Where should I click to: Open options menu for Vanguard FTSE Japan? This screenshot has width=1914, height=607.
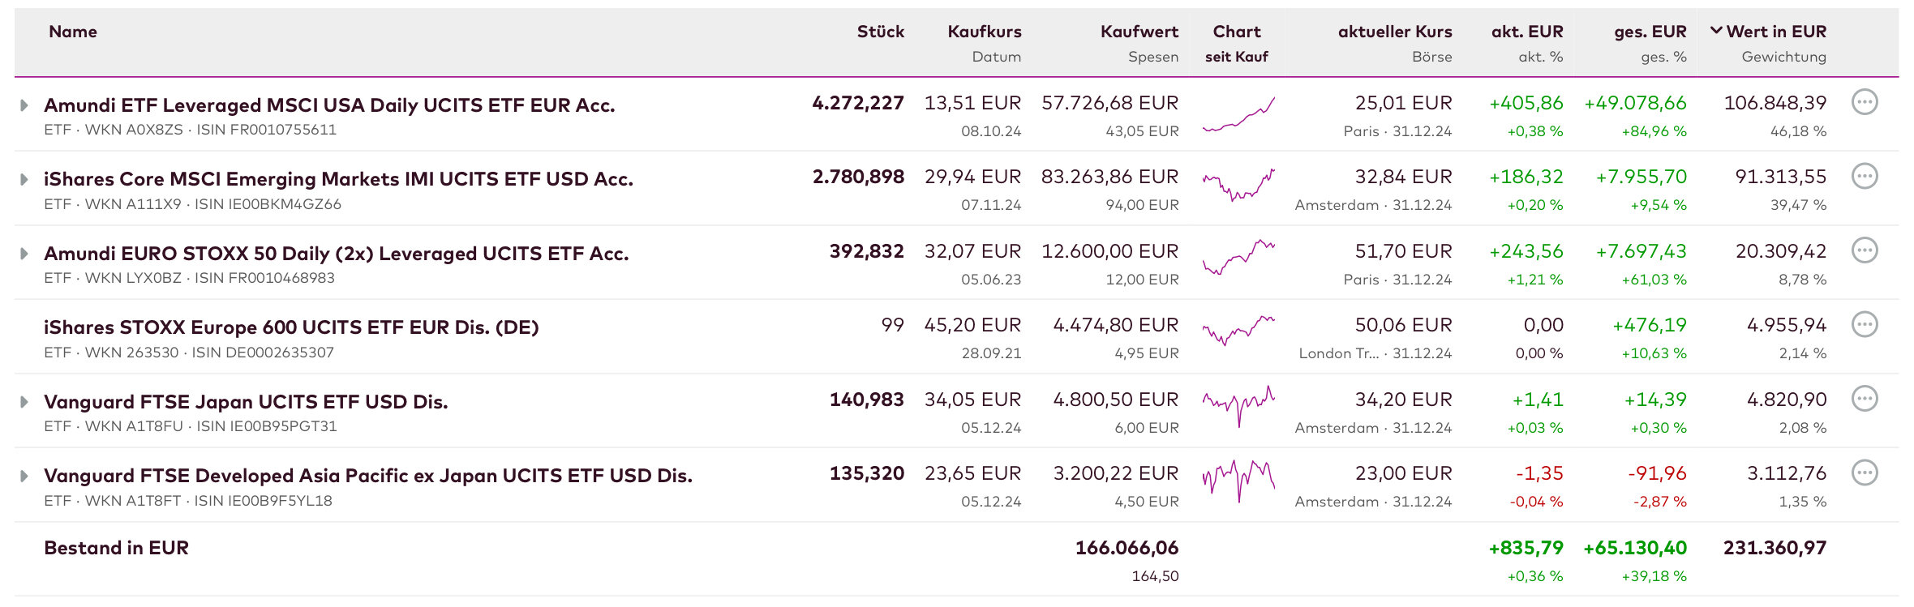tap(1865, 399)
